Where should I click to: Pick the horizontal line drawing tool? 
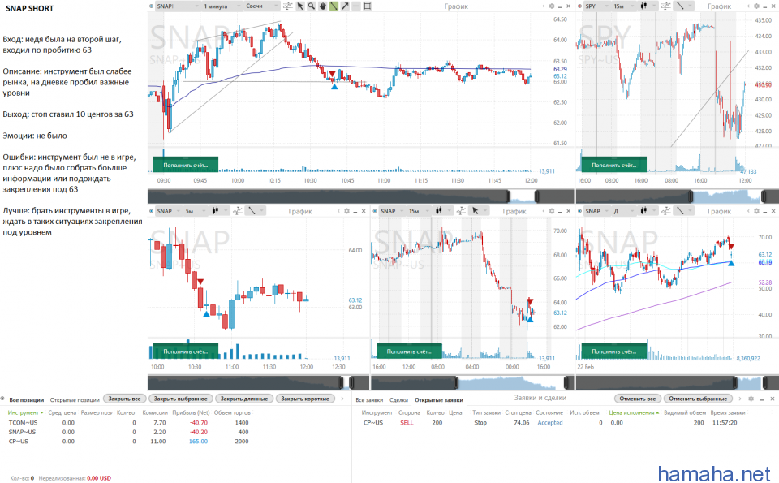point(356,6)
